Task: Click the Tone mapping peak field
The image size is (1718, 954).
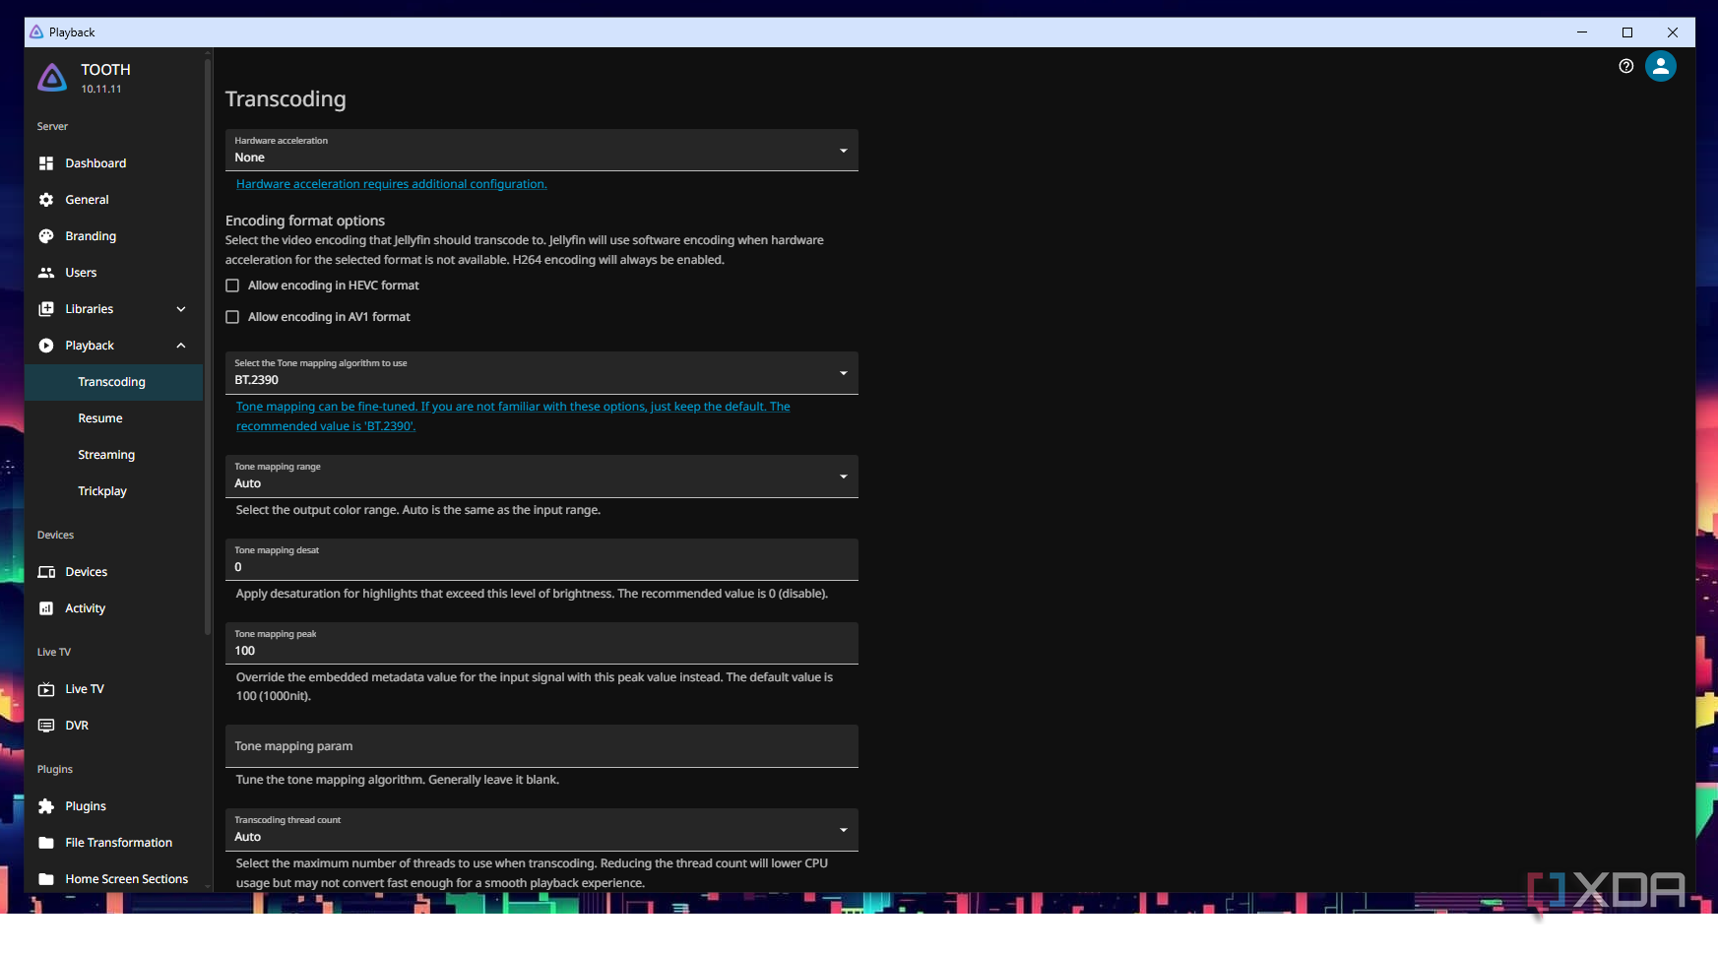Action: [x=541, y=643]
